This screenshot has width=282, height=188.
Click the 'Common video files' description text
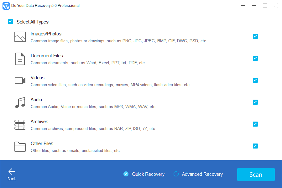pyautogui.click(x=111, y=85)
